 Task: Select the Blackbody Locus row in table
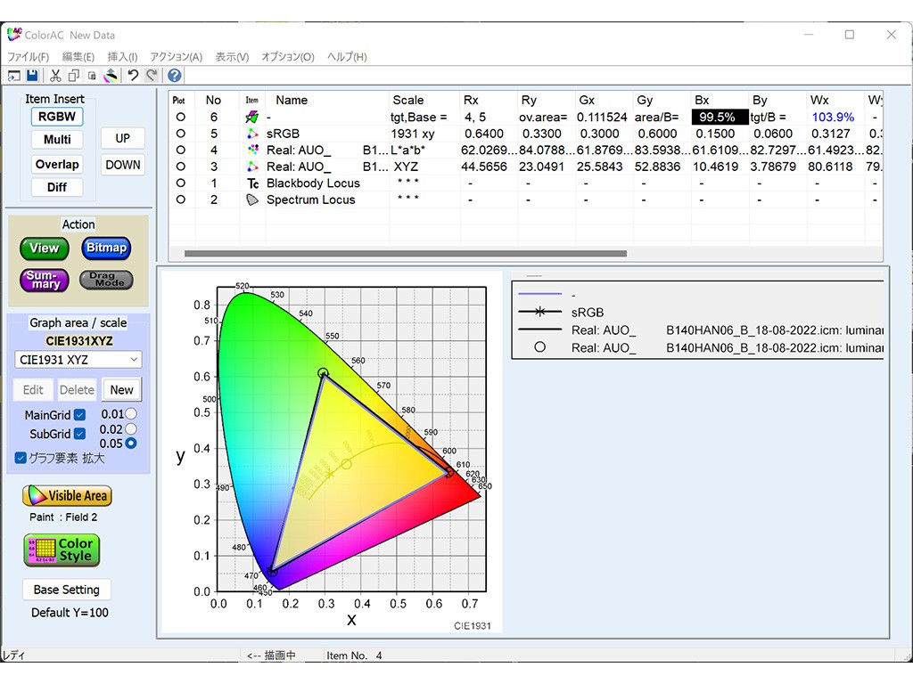(x=313, y=183)
